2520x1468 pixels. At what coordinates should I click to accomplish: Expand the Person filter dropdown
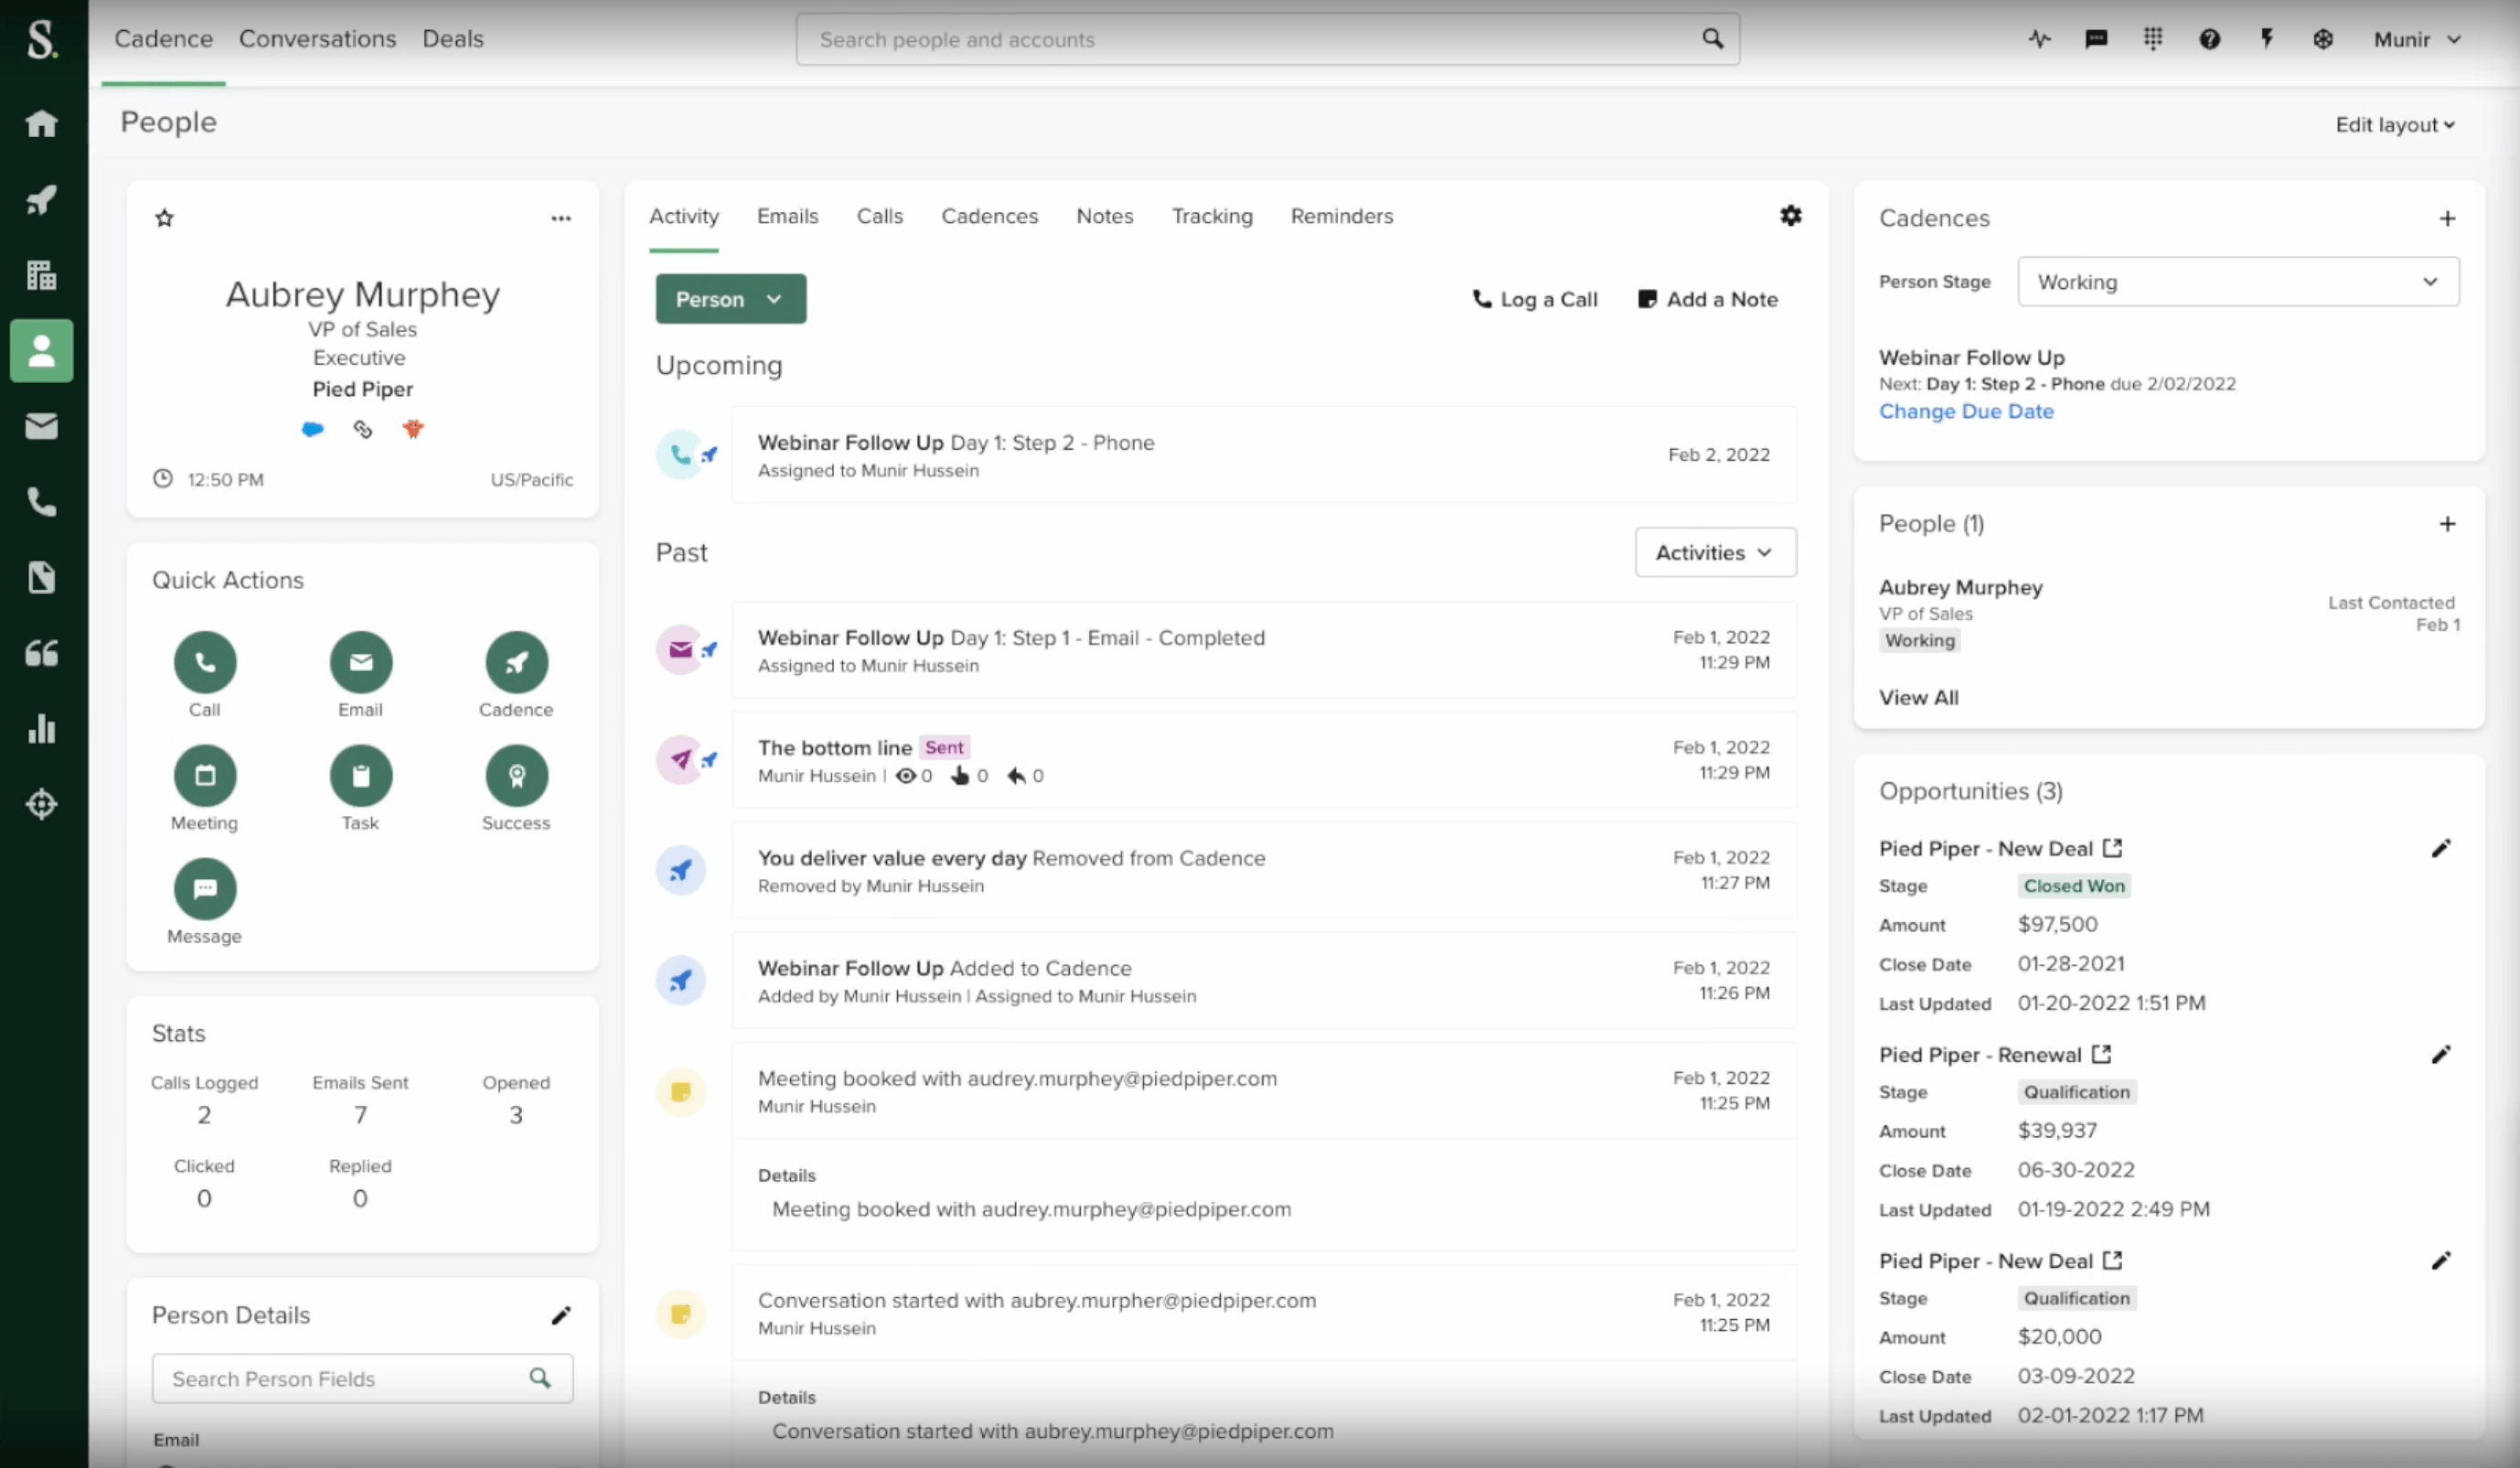click(x=730, y=299)
